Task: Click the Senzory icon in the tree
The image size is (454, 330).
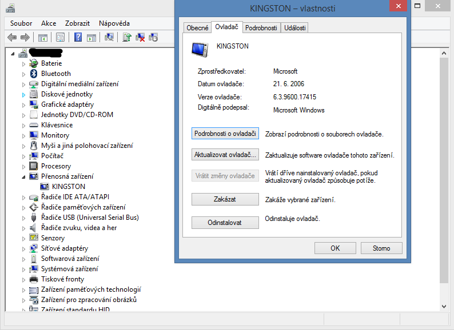Action: point(34,238)
